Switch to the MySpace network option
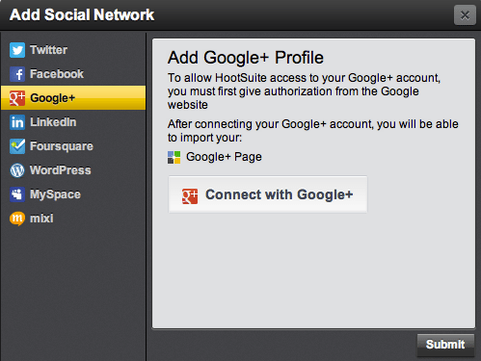The image size is (481, 361). (73, 194)
